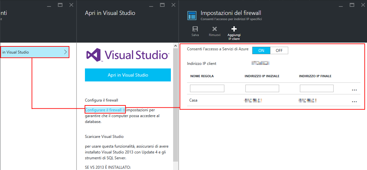Open the ellipsis menu for the empty rule row
This screenshot has width=367, height=170.
point(354,90)
